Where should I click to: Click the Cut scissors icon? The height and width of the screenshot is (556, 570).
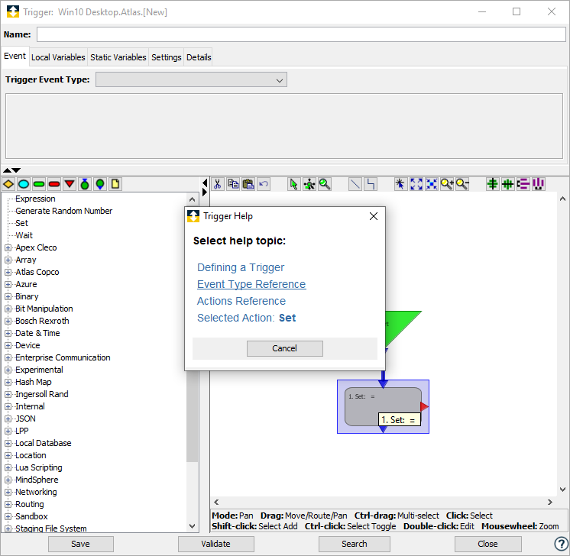(x=218, y=184)
